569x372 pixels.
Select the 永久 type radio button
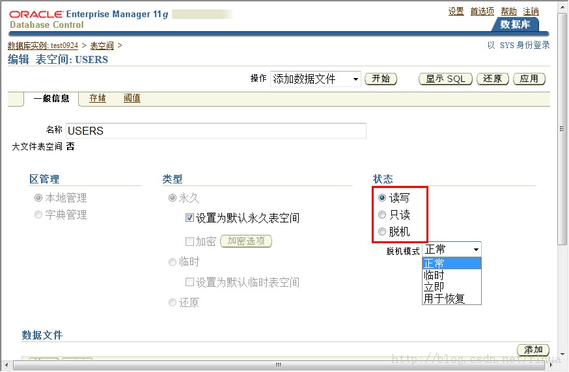173,198
